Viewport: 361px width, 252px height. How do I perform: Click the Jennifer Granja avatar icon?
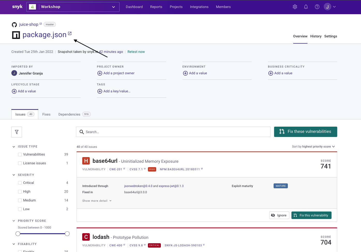[14, 73]
